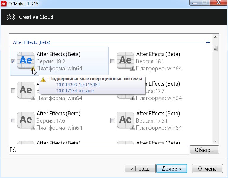Click the Обзор... browse button

204,150
